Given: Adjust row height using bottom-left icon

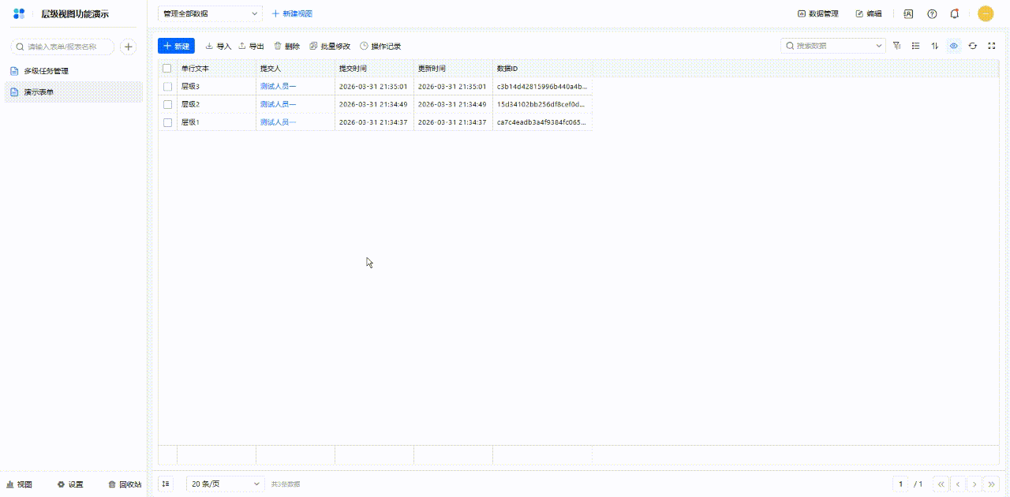Looking at the screenshot, I should point(166,484).
